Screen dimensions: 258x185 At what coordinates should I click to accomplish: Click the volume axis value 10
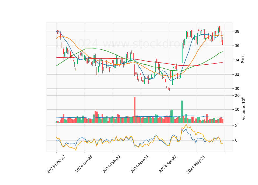click(x=237, y=109)
